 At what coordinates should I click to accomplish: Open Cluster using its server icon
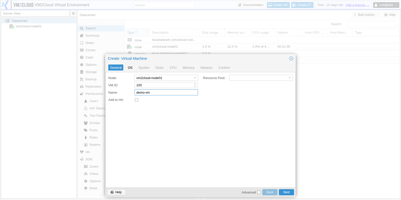pyautogui.click(x=82, y=50)
